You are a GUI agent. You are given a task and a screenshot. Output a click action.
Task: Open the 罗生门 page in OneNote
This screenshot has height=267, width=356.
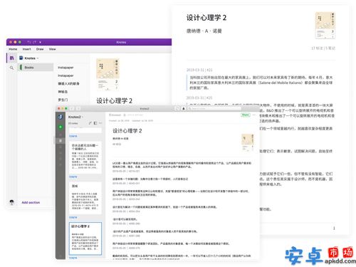pyautogui.click(x=63, y=100)
